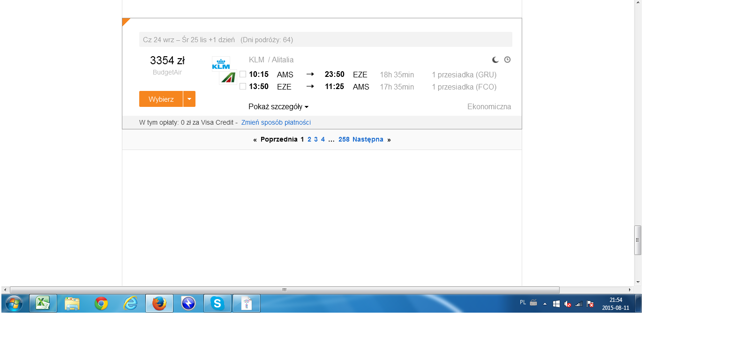Click the overnight flight moon icon
The height and width of the screenshot is (360, 750).
pyautogui.click(x=495, y=60)
